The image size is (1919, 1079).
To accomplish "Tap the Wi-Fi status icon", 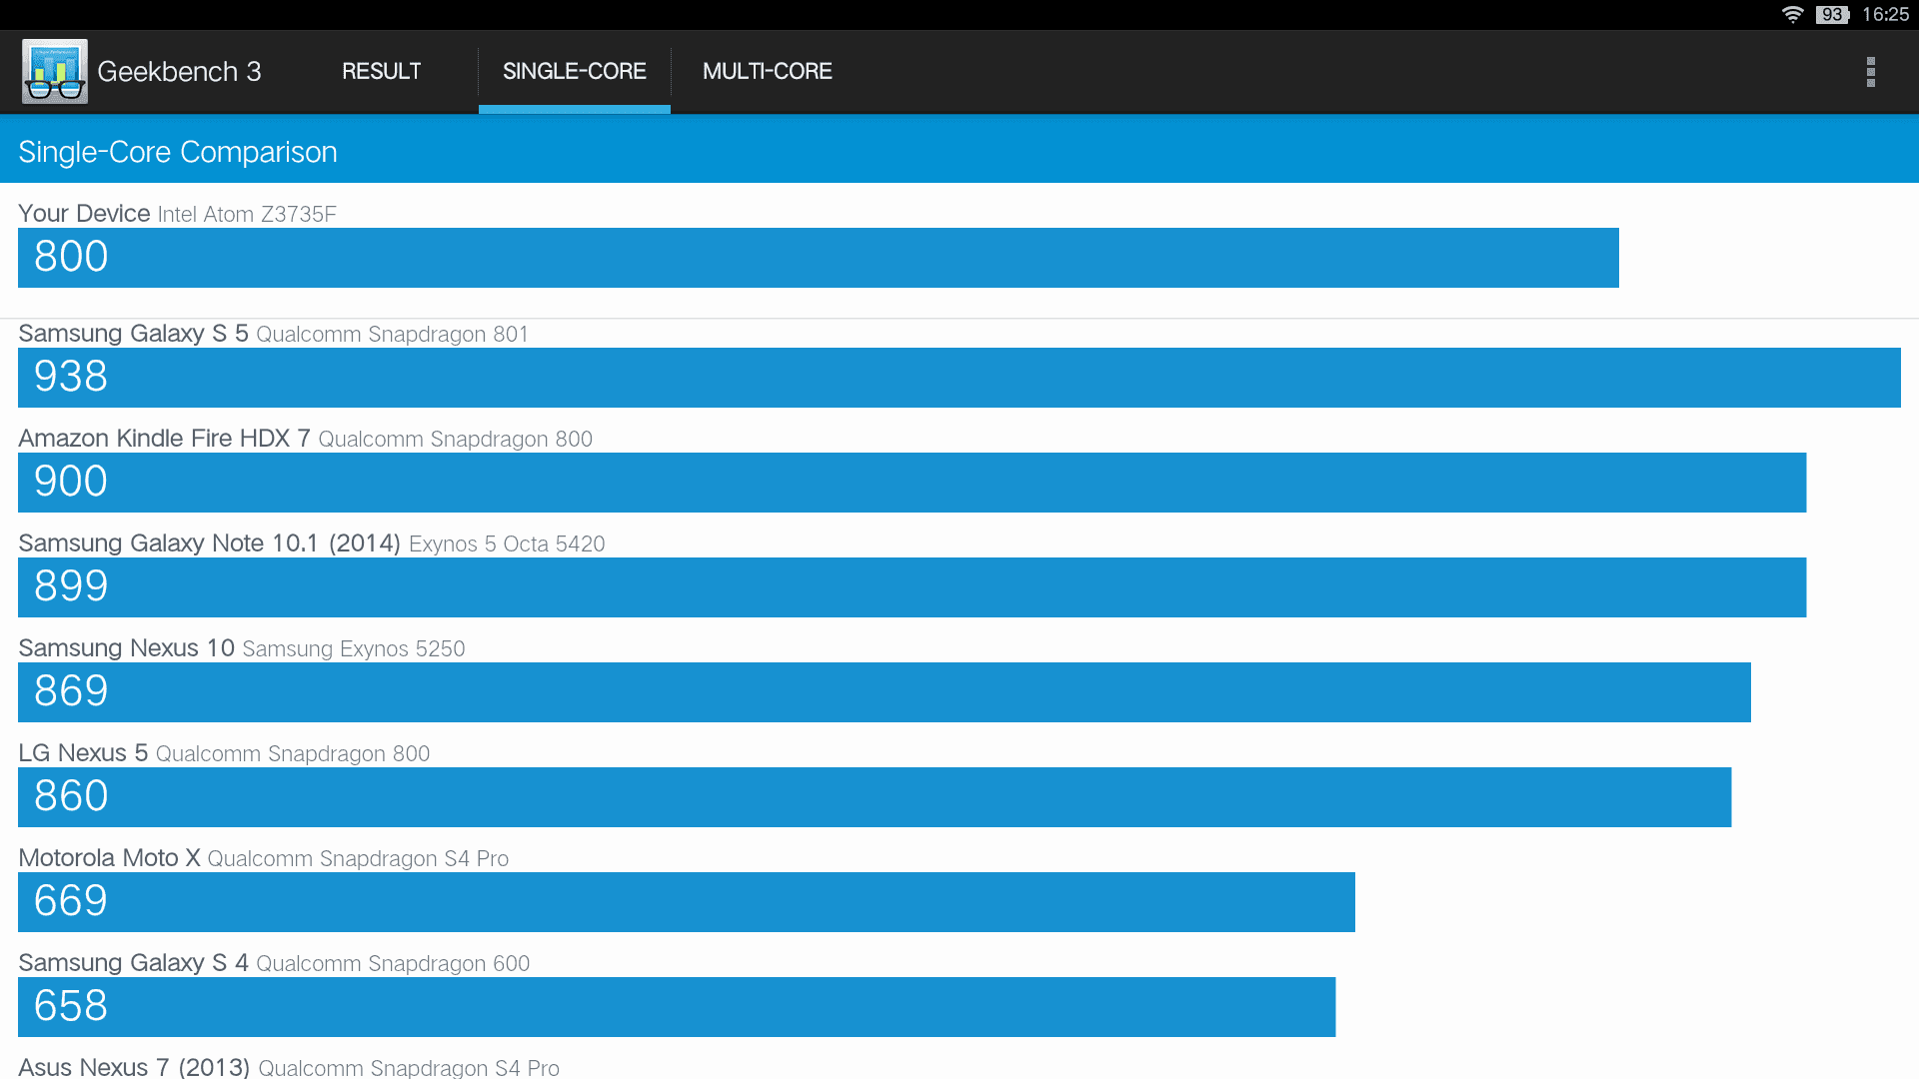I will [x=1792, y=14].
